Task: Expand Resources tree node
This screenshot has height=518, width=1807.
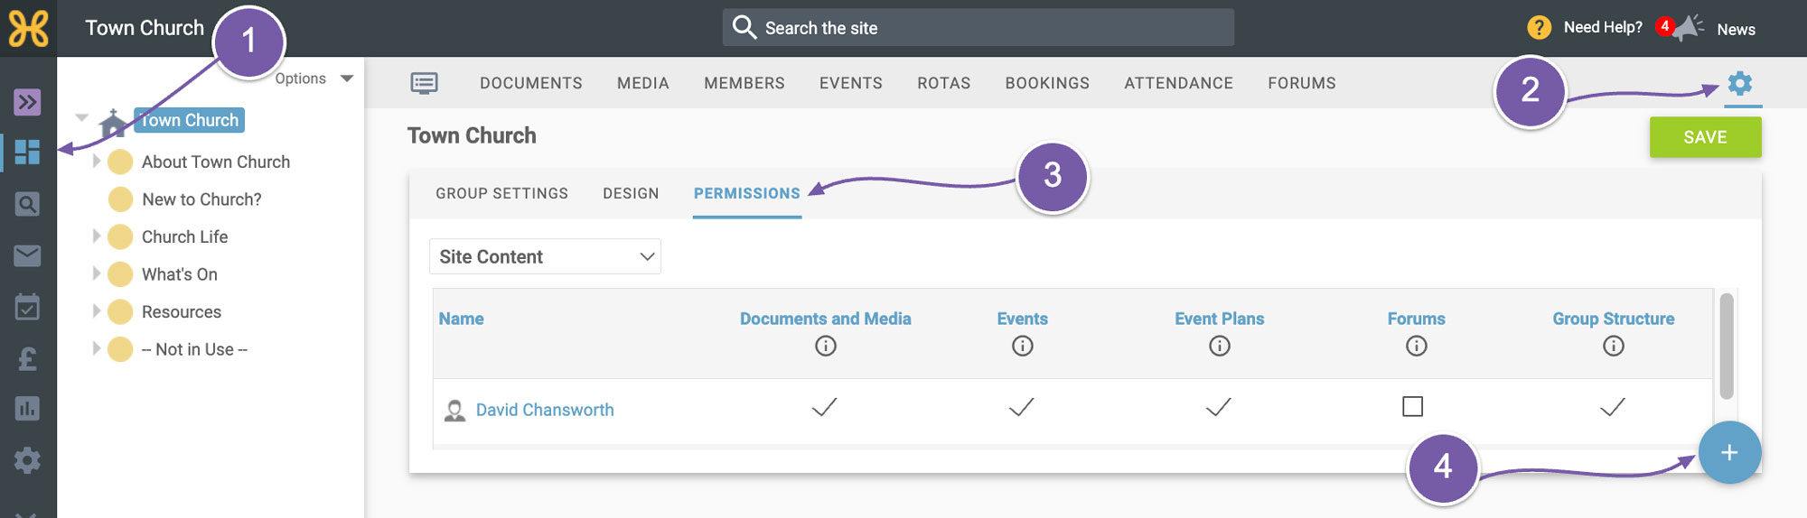Action: pyautogui.click(x=97, y=311)
